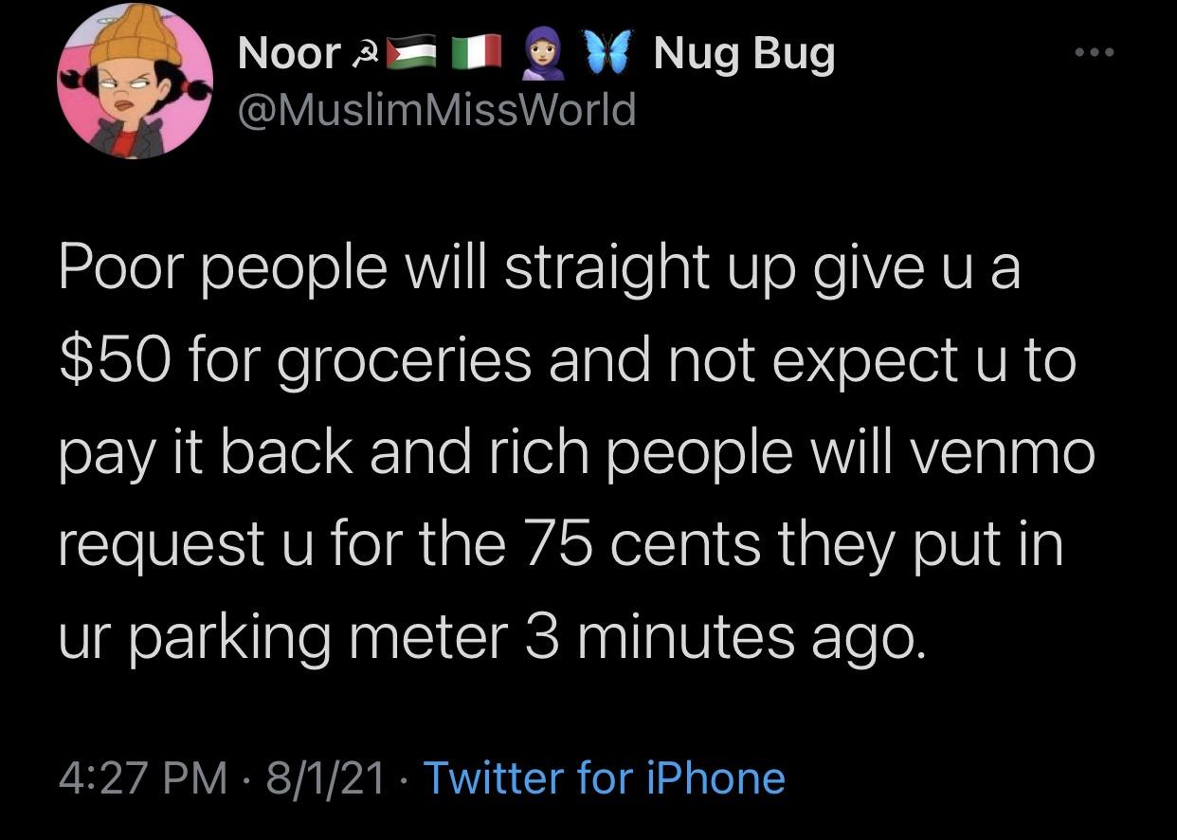
Task: Open the @MuslimMissWorld handle
Action: click(x=437, y=110)
